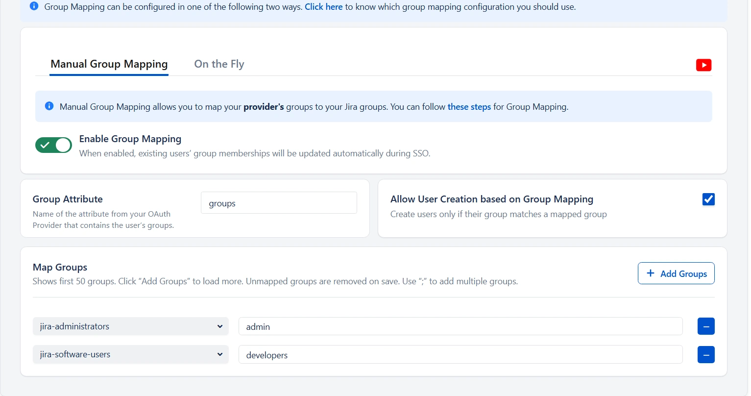Click the info icon beside the Manual Group Mapping note
The width and height of the screenshot is (751, 396).
[49, 106]
